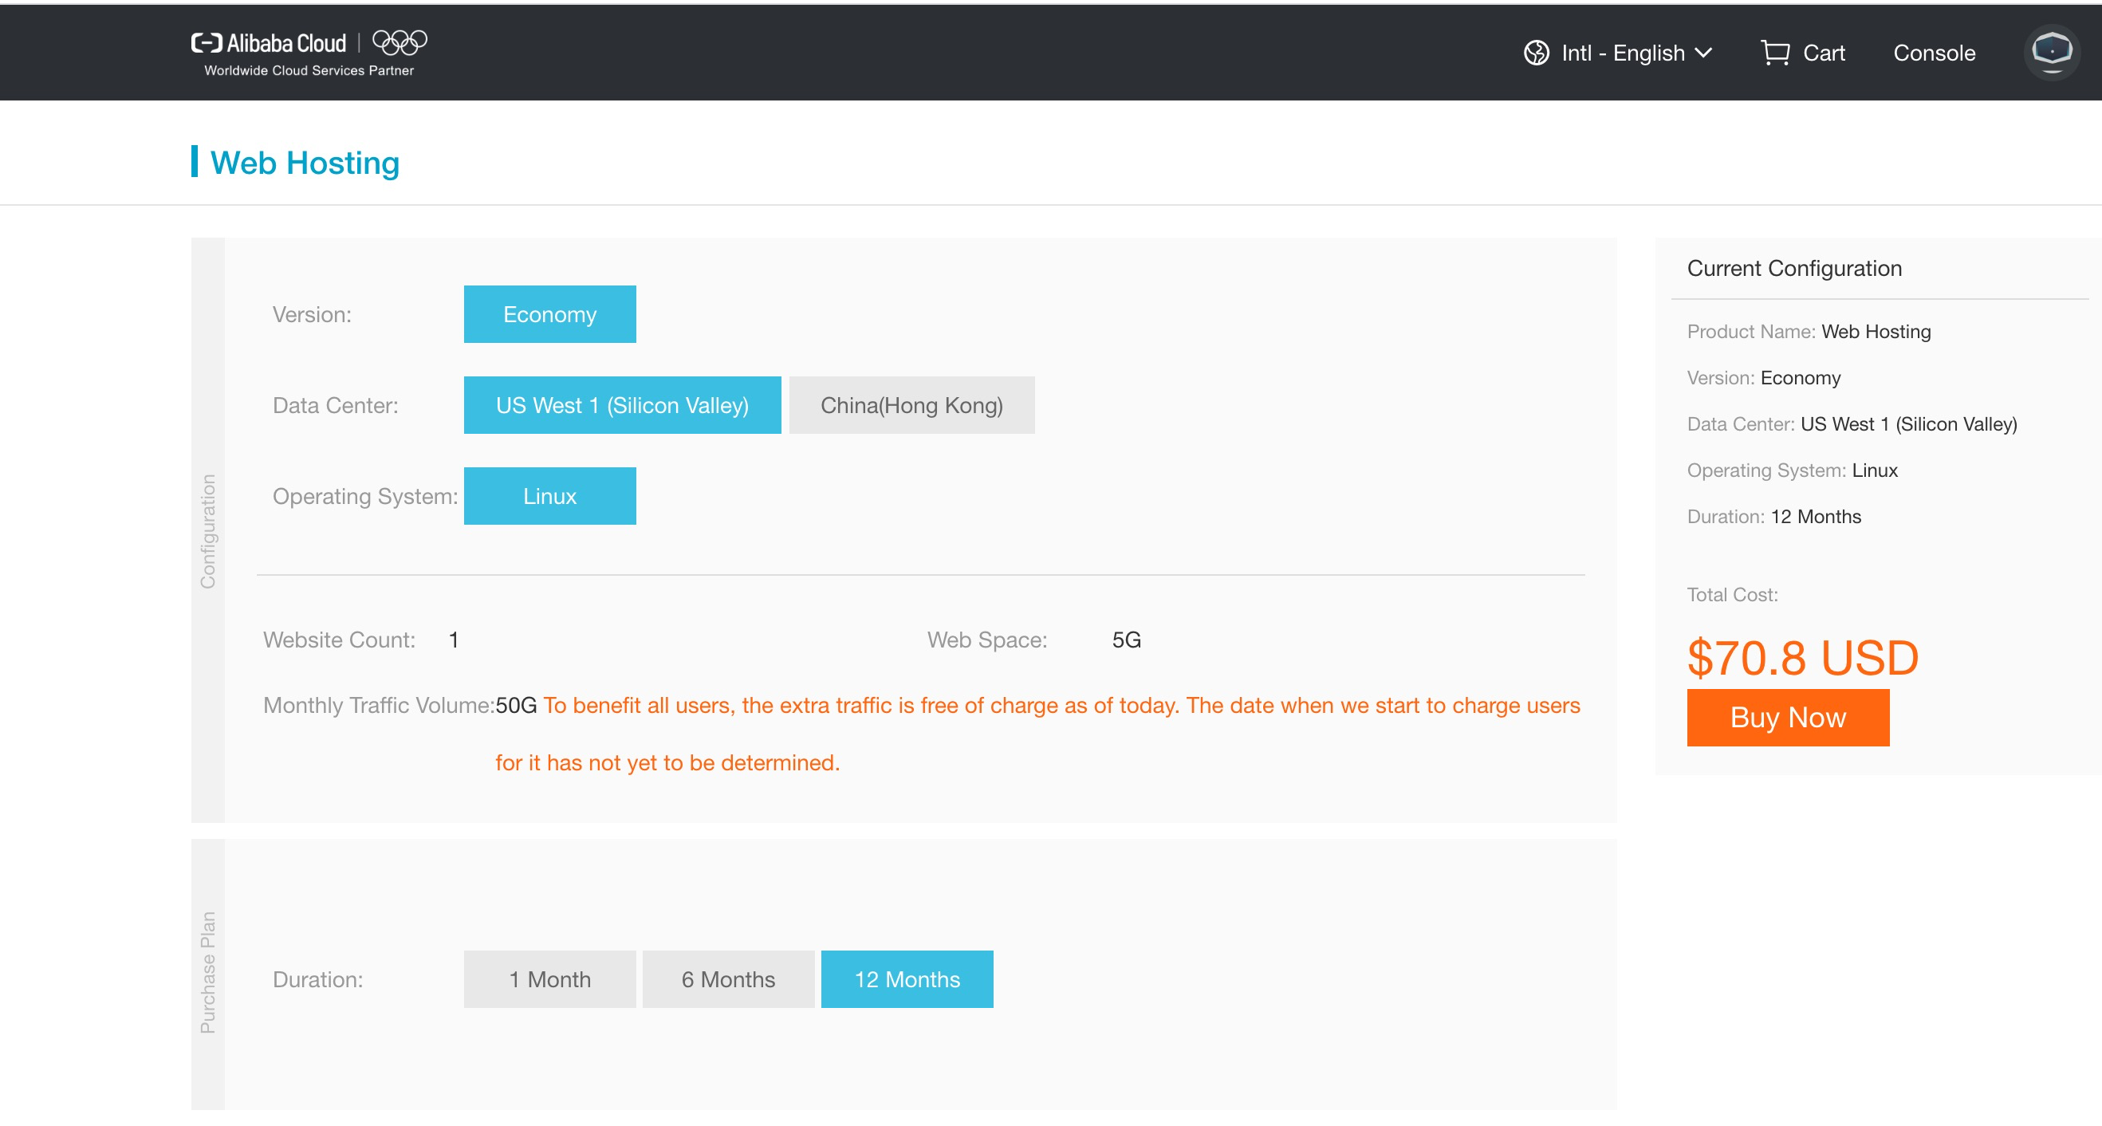Click the shopping cart icon
This screenshot has width=2102, height=1126.
[1774, 53]
